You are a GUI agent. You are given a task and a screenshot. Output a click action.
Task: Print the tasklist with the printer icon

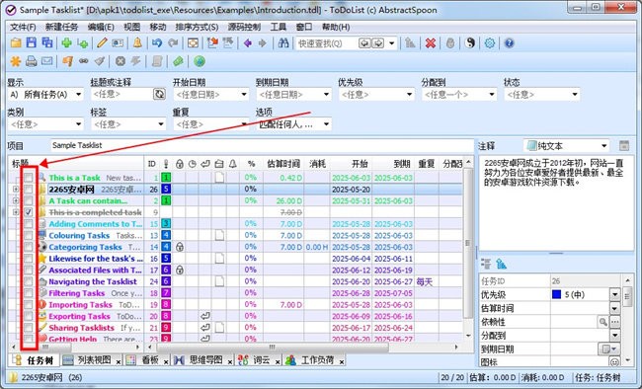(32, 61)
